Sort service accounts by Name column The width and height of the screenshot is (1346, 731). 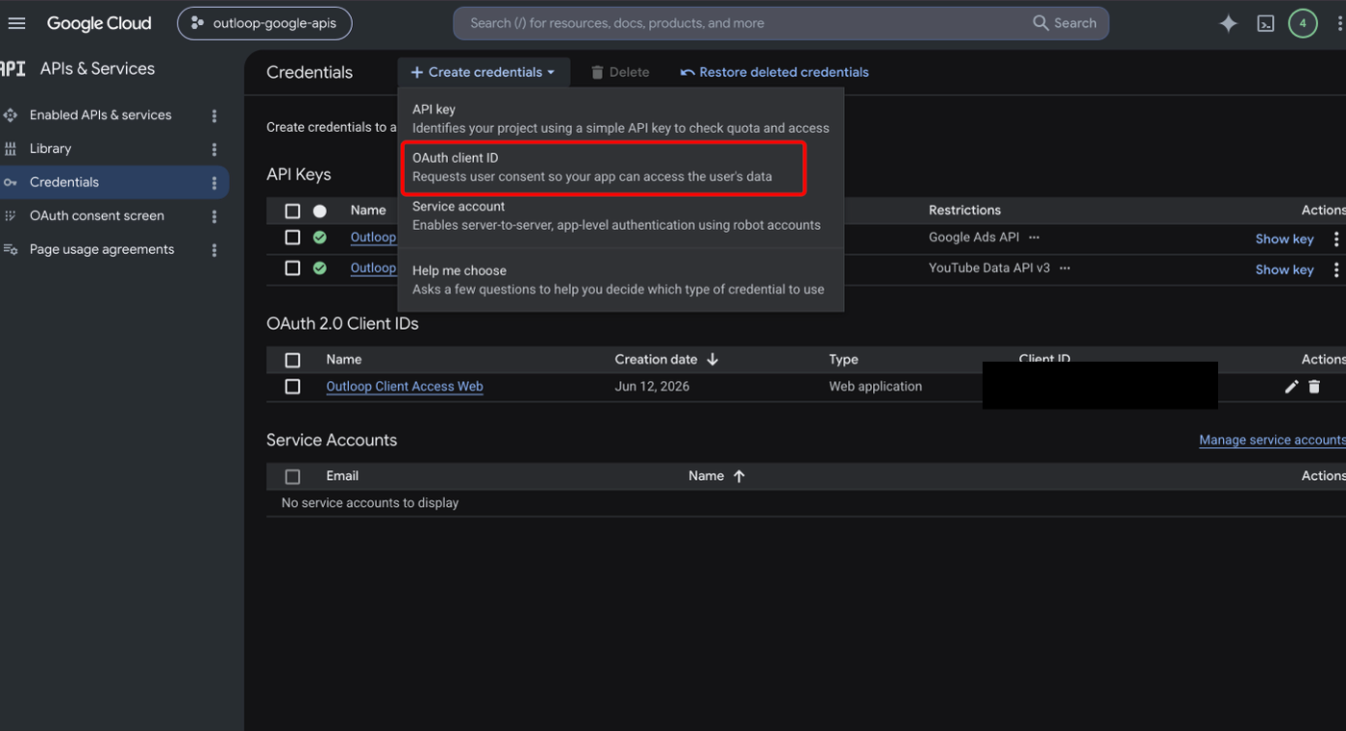[717, 476]
